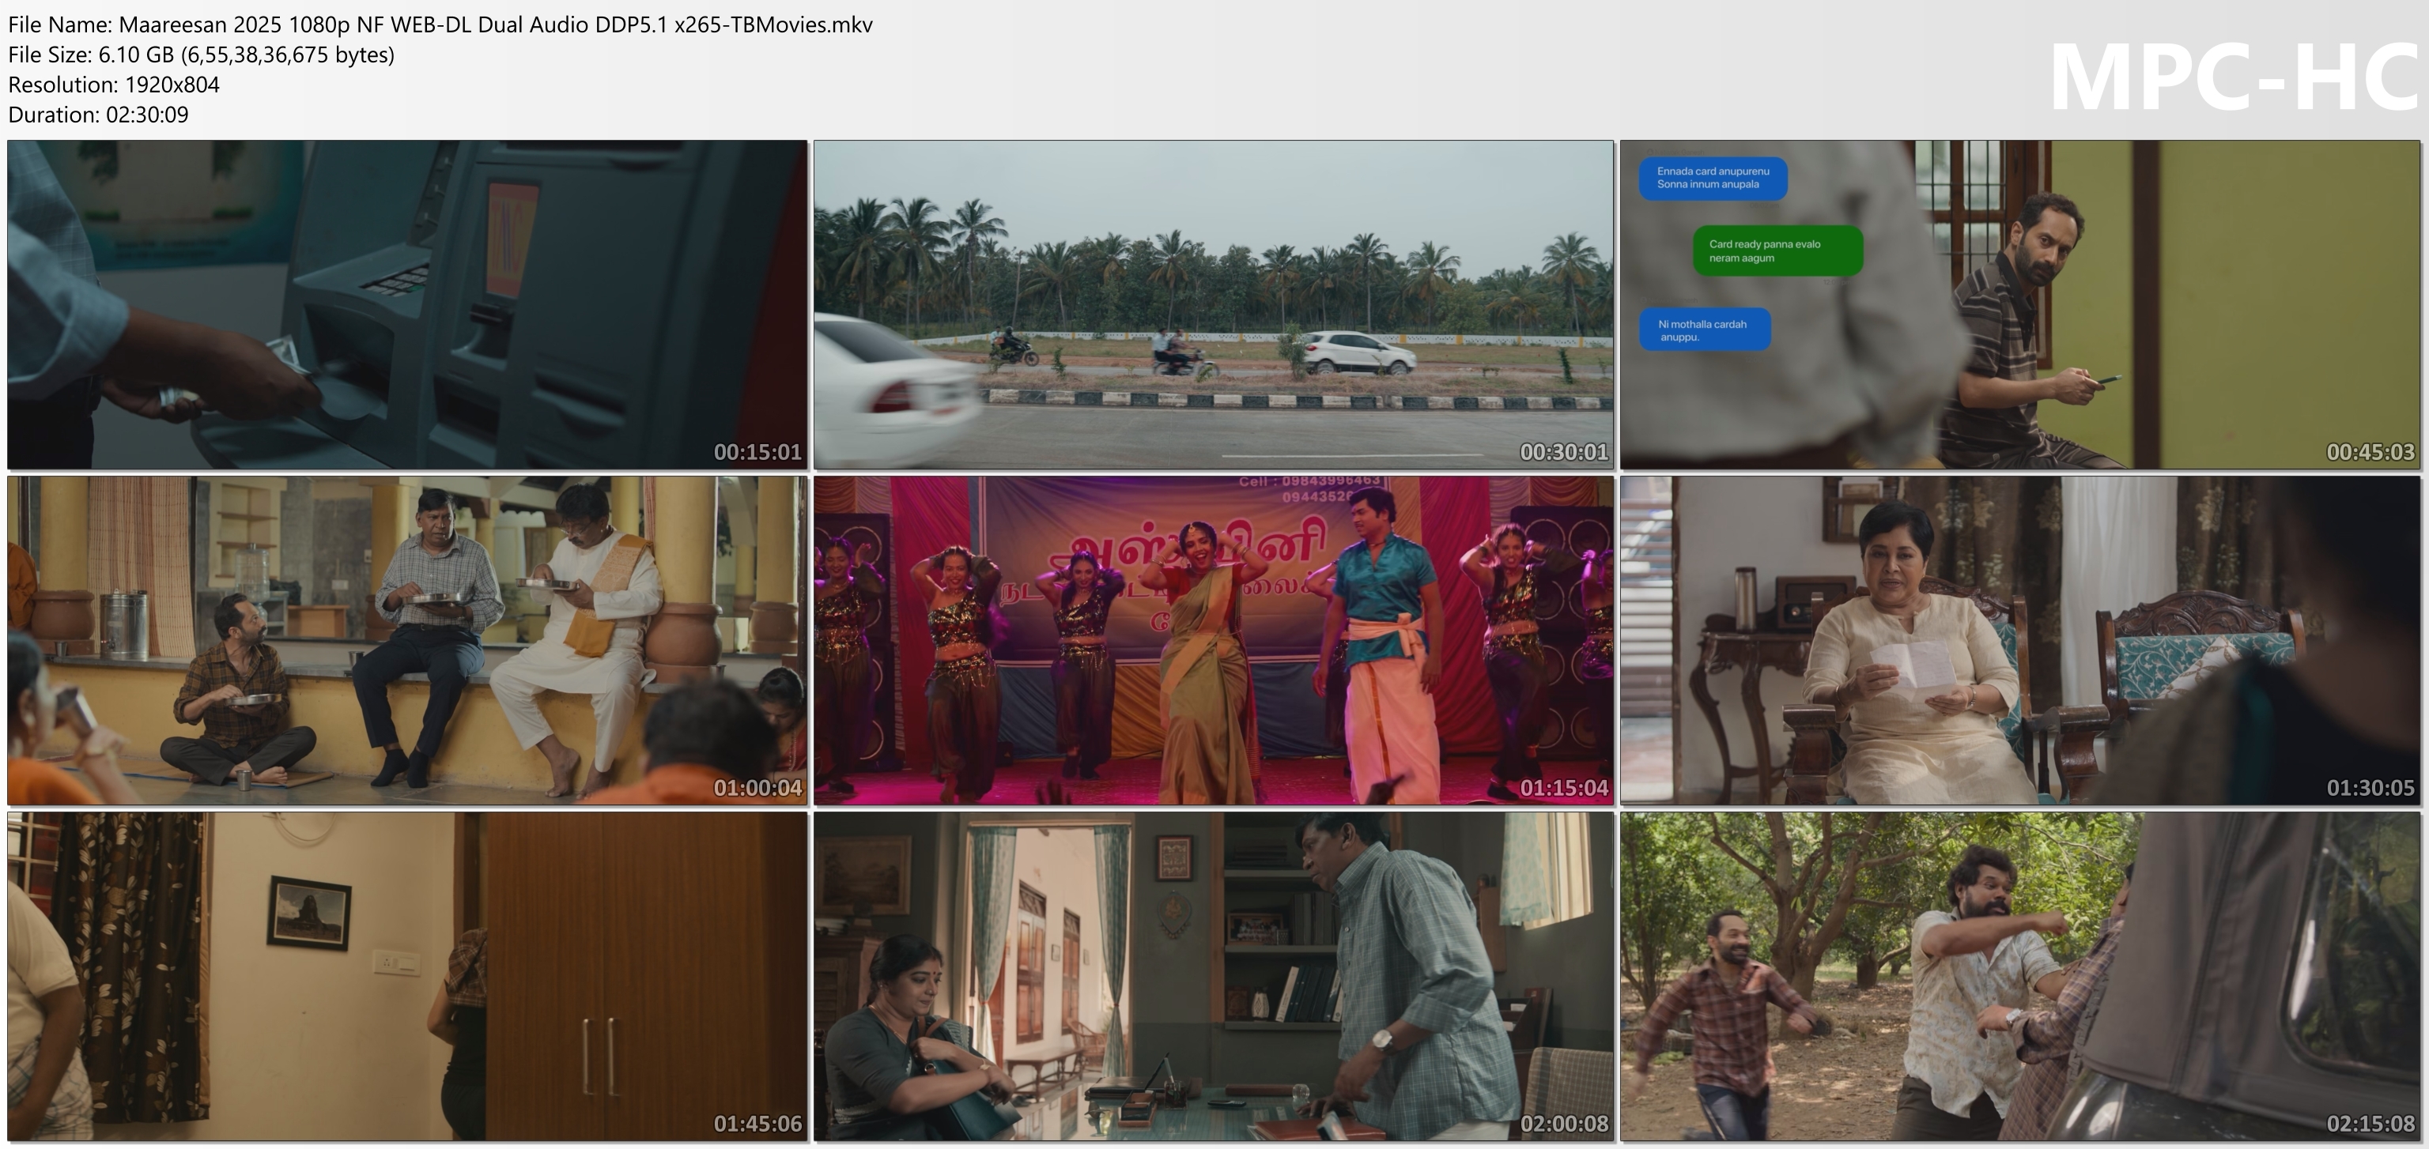
Task: Click the Duration 02:30:09 line
Action: coord(99,115)
